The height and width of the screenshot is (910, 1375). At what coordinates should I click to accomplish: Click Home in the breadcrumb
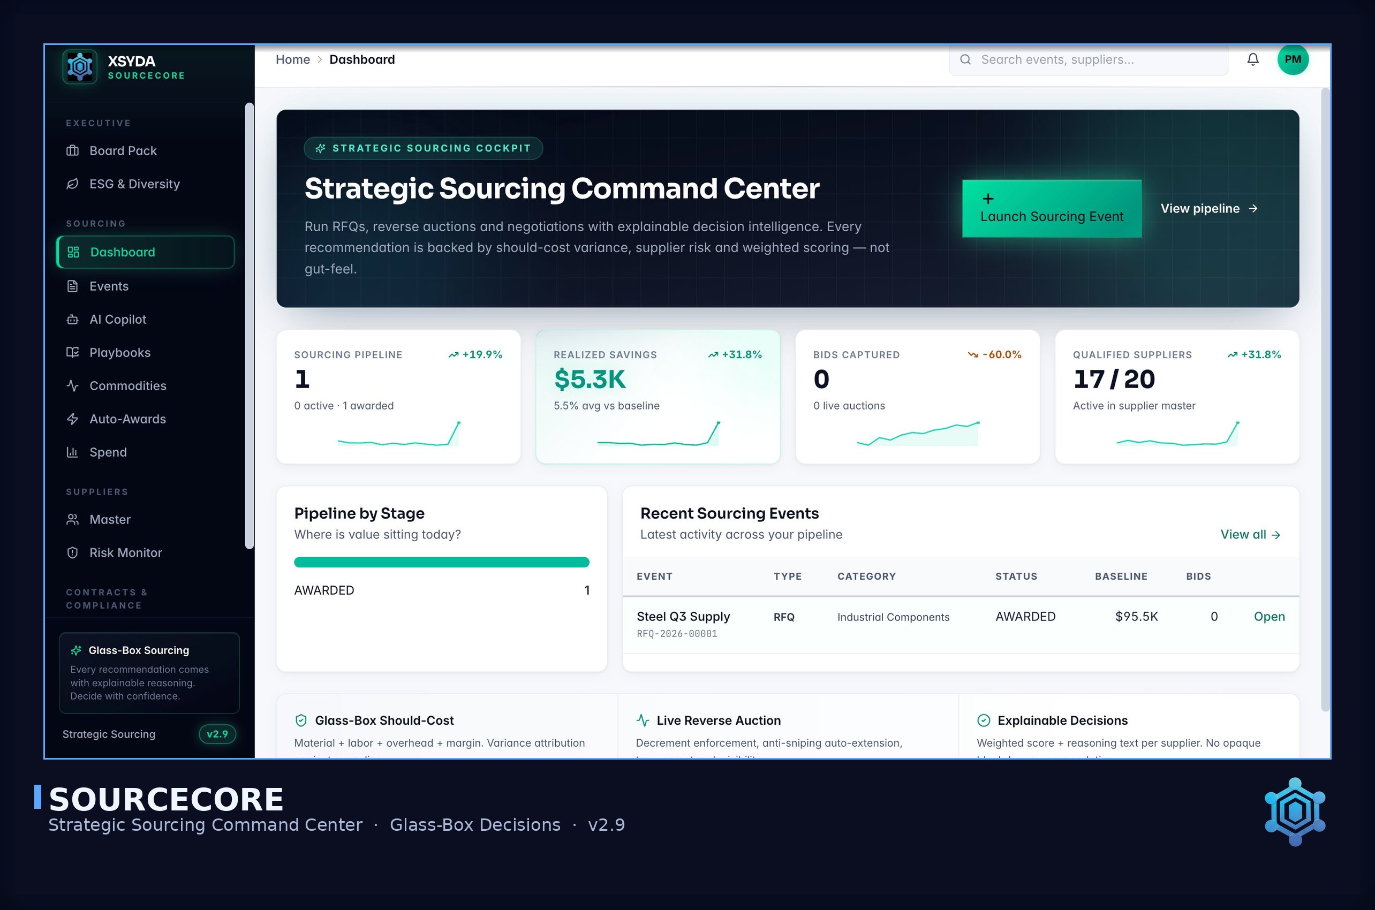(292, 59)
